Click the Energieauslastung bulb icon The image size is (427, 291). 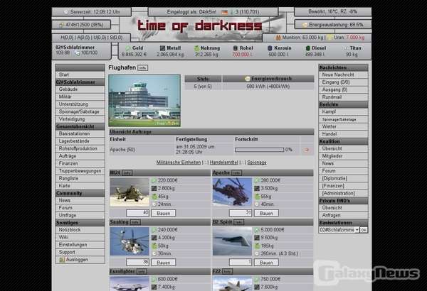(305, 25)
